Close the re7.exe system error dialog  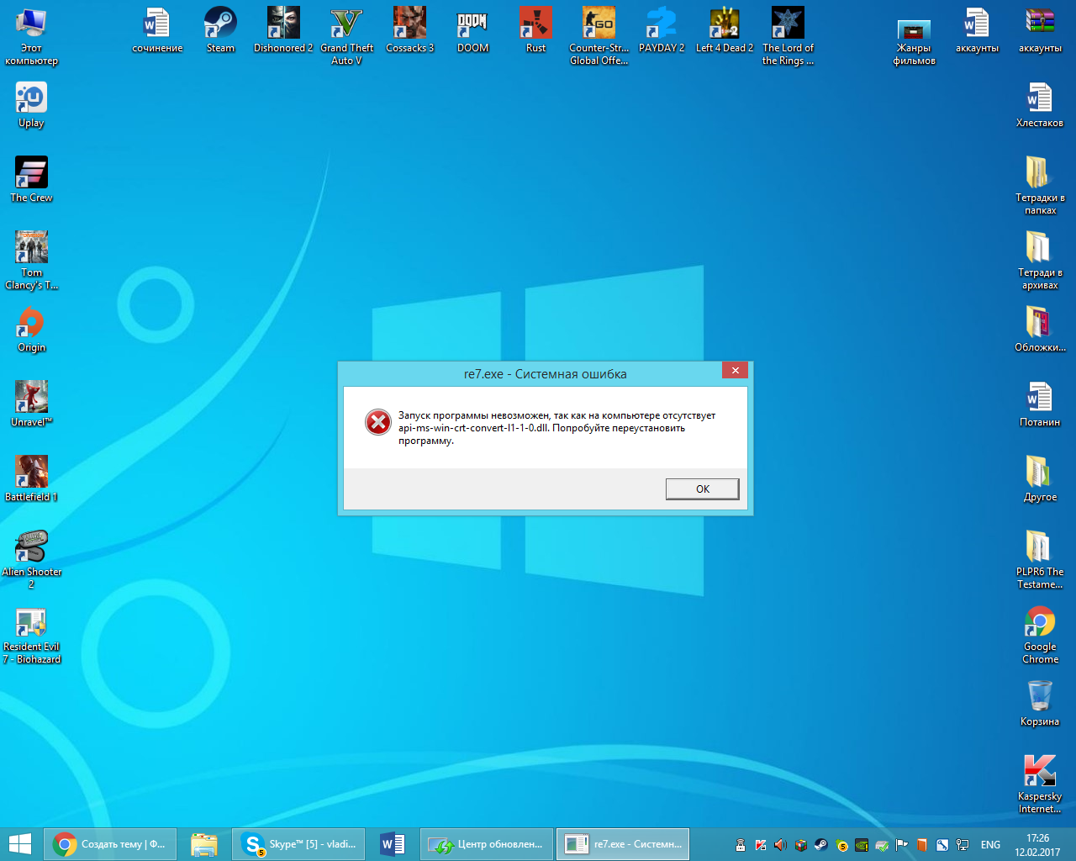pos(735,370)
